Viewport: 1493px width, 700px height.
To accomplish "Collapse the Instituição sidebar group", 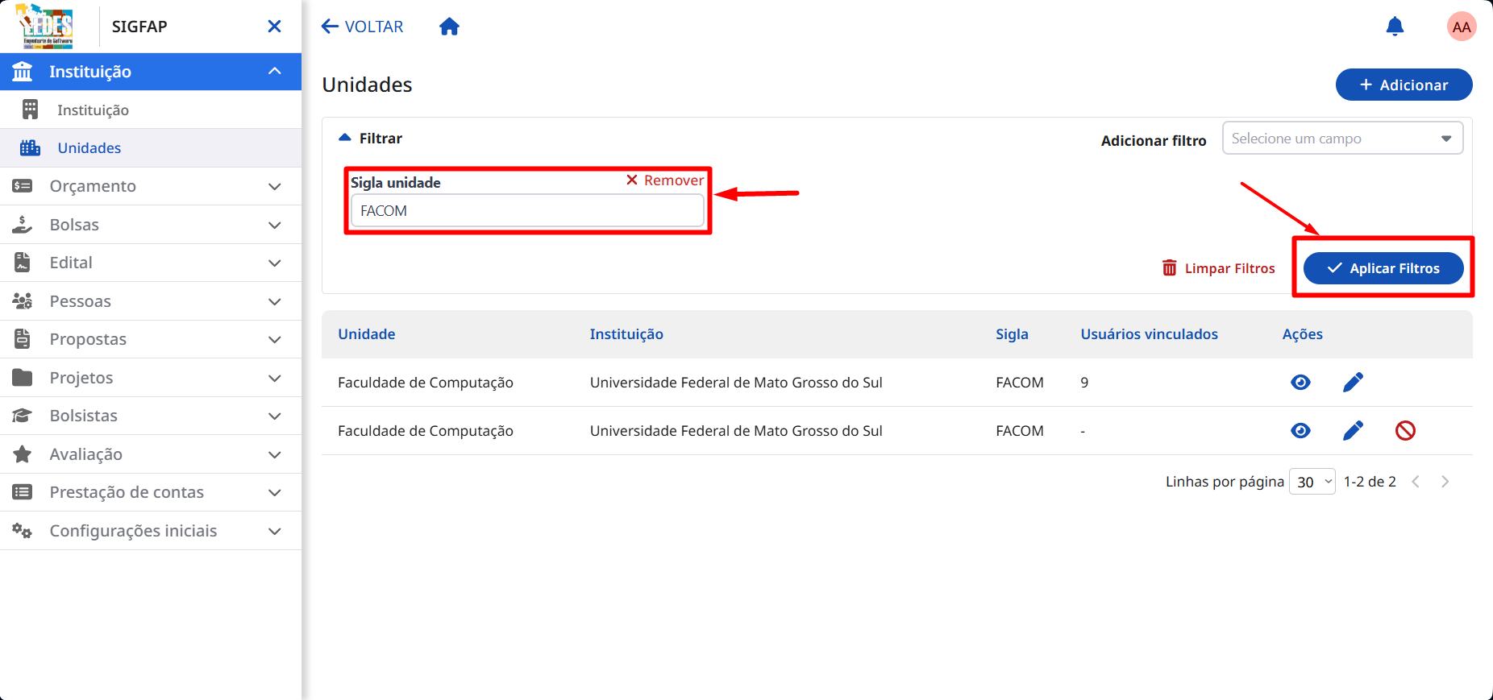I will point(151,72).
